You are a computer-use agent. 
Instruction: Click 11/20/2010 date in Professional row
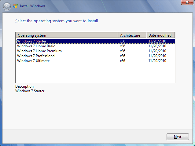tap(157, 56)
